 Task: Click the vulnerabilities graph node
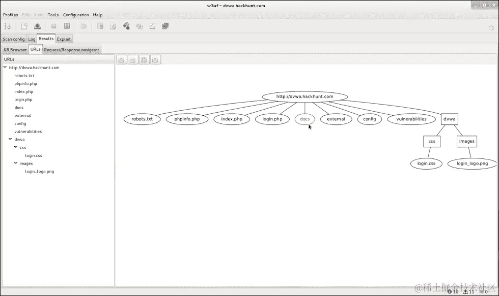point(411,119)
